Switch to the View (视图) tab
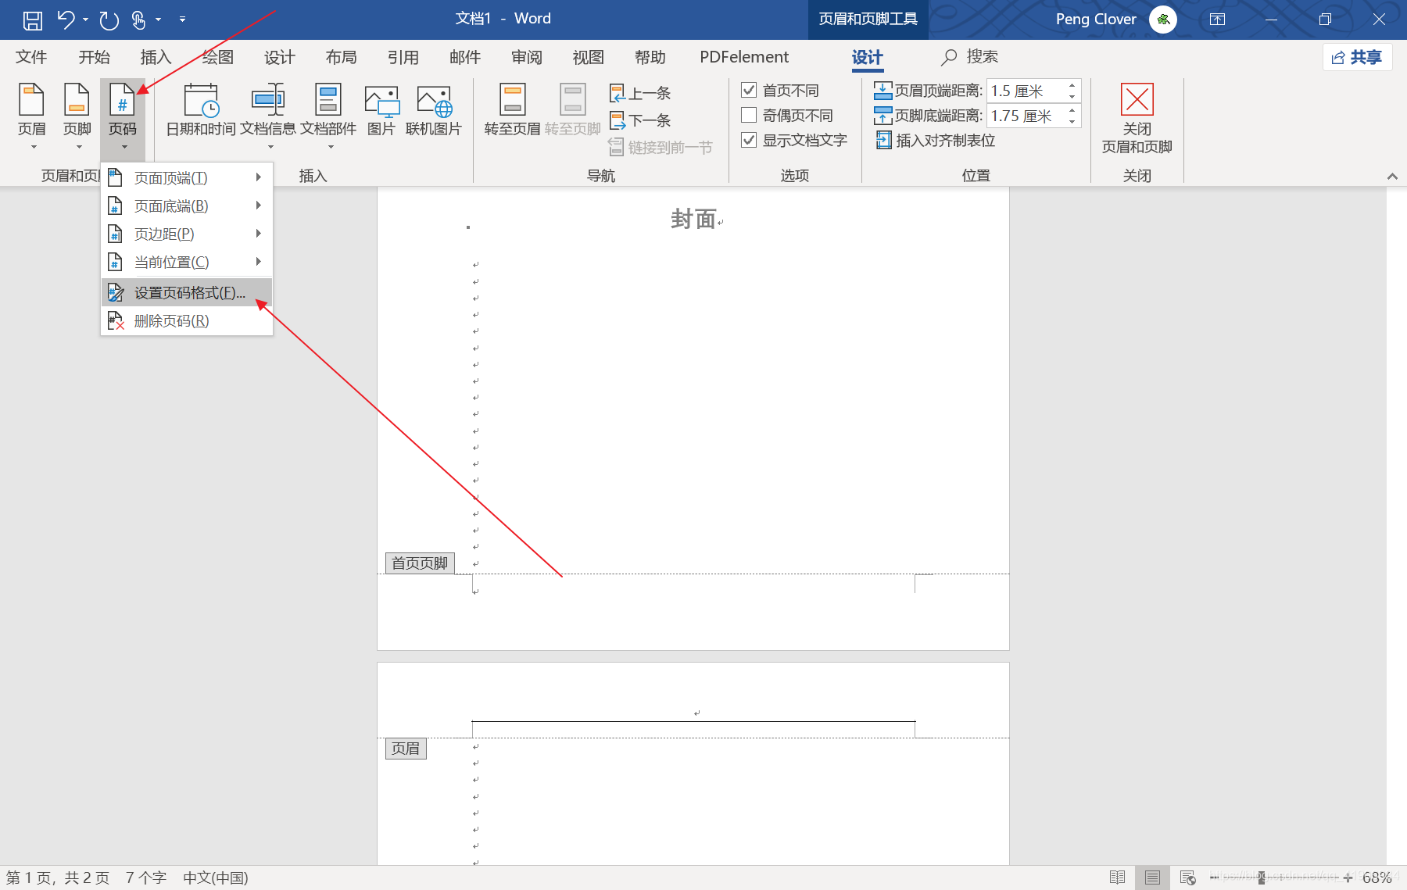1407x890 pixels. pos(588,57)
